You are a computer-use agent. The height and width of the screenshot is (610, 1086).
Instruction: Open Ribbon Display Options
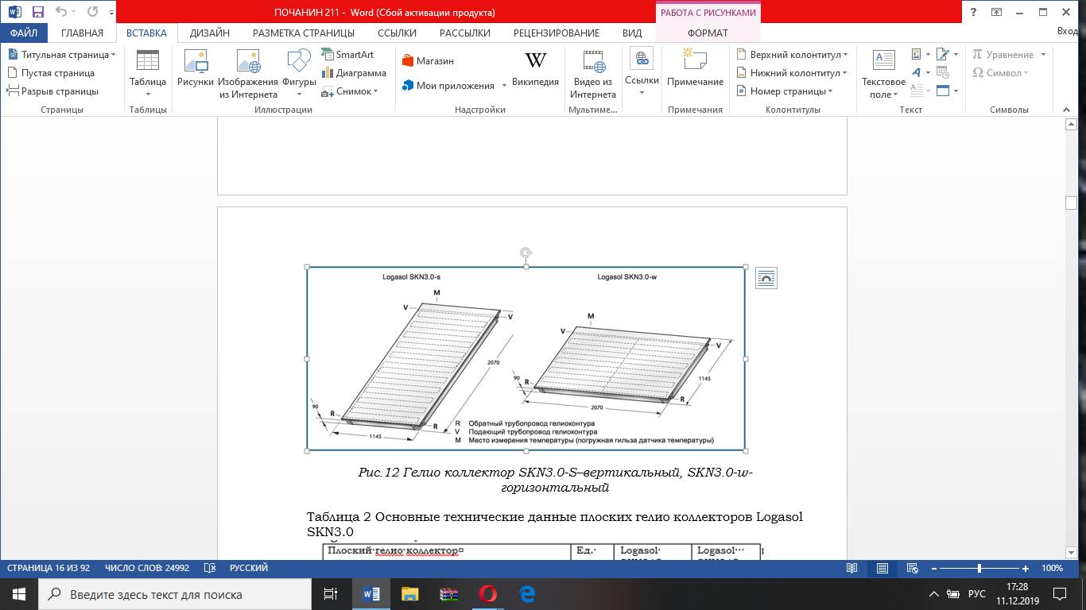click(996, 12)
